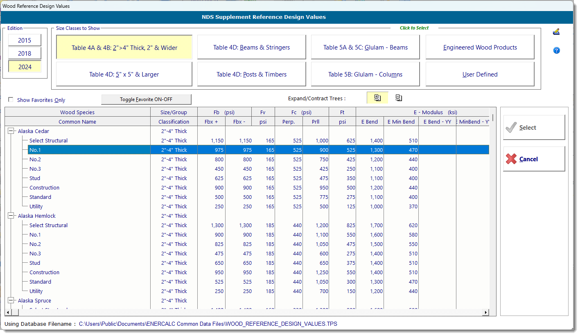
Task: Collapse the Alaska Cedar tree node
Action: coord(11,131)
